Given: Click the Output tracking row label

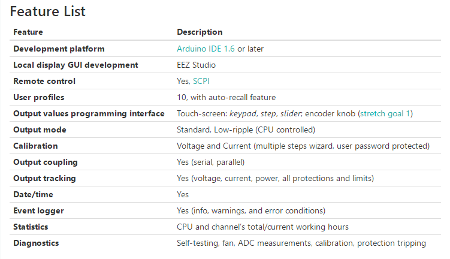Looking at the screenshot, I should coord(44,178).
